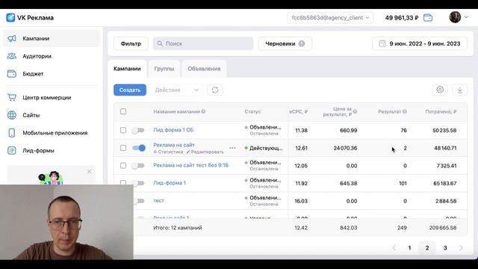Screen dimensions: 478x269
Task: Open Реклама на сайт тест без 9:16 campaign
Action: (x=191, y=165)
